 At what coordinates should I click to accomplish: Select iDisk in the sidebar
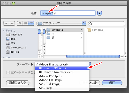click(11, 39)
